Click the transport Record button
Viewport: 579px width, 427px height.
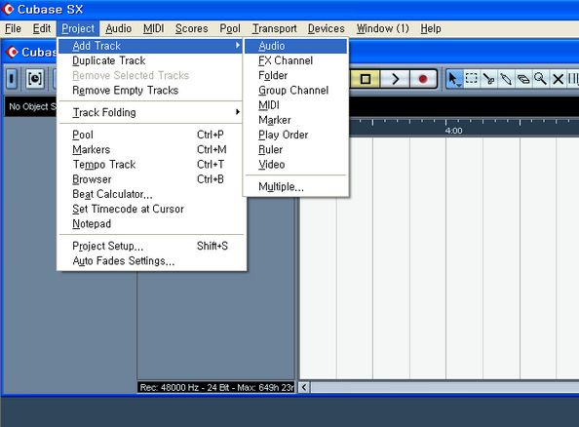(x=423, y=79)
